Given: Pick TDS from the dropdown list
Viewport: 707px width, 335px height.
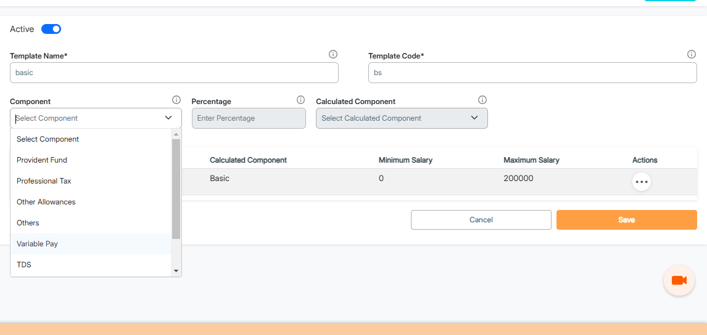Looking at the screenshot, I should (x=24, y=265).
